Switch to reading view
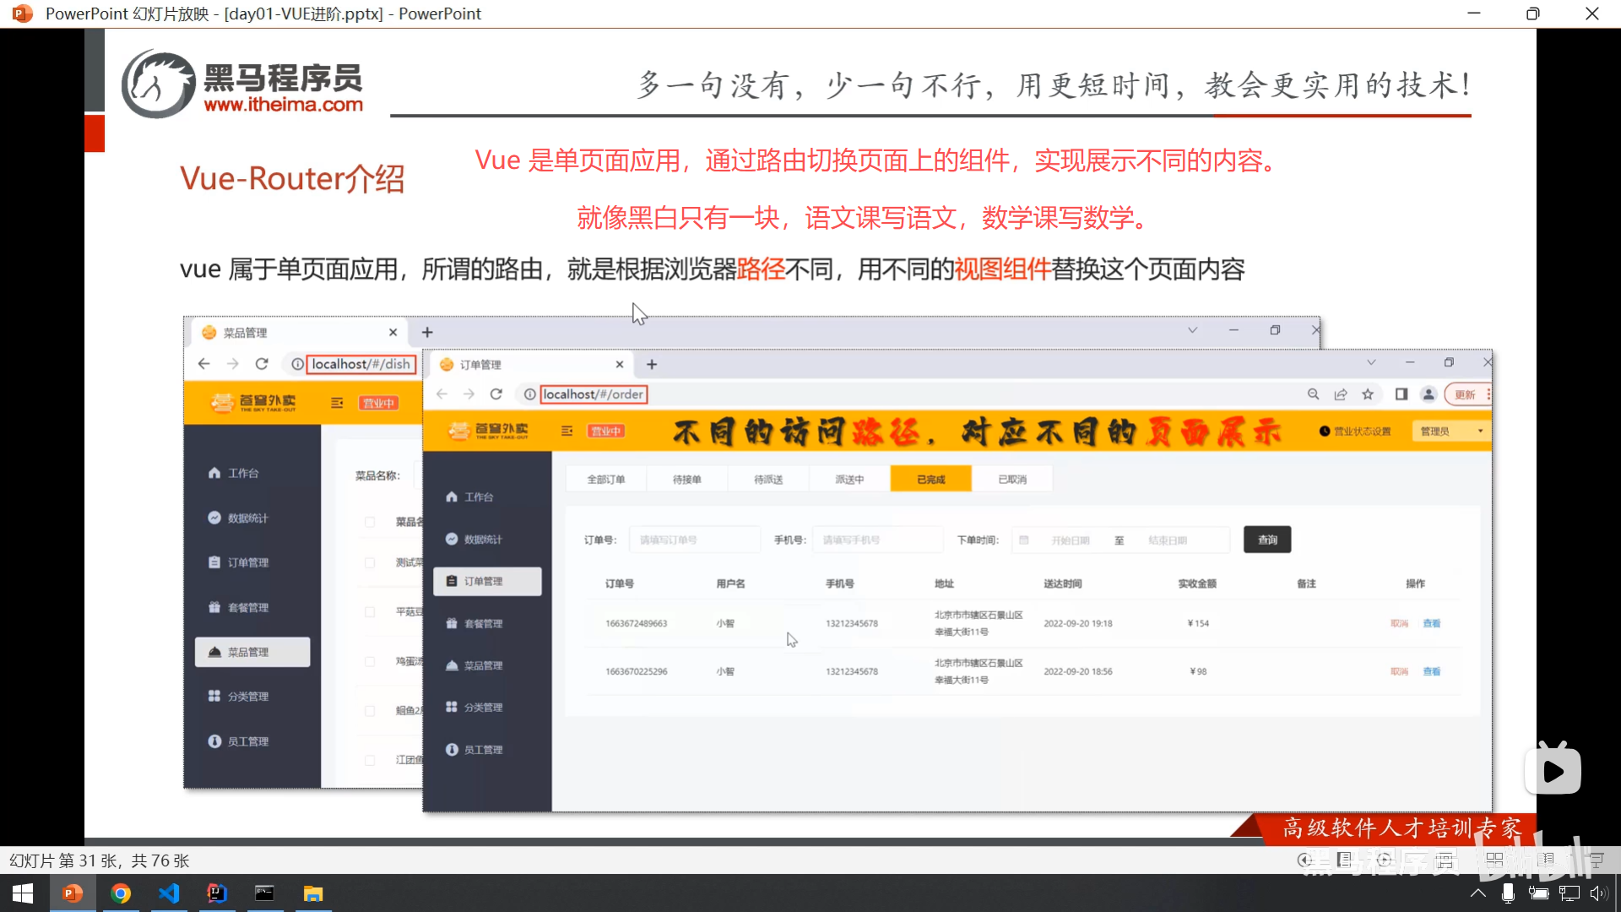 pos(1546,860)
